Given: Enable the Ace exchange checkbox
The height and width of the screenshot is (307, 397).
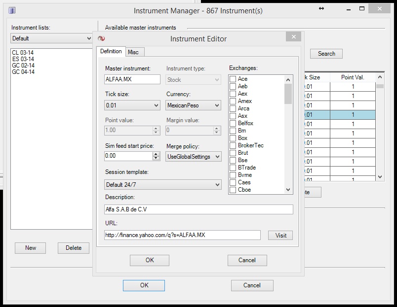Looking at the screenshot, I should (233, 79).
